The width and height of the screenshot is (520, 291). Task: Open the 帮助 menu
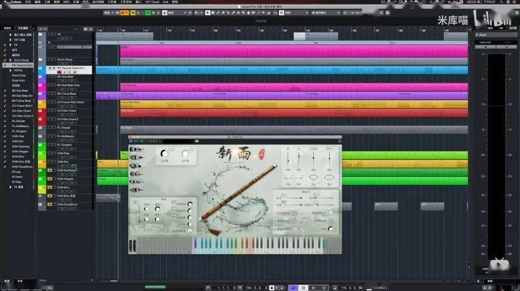(x=175, y=2)
